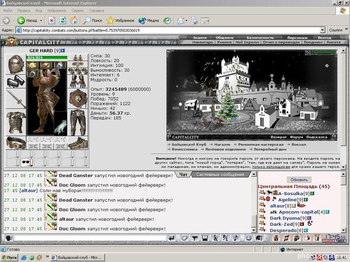350x262 pixels.
Task: Open Избранное favorites toolbar button
Action: point(120,20)
